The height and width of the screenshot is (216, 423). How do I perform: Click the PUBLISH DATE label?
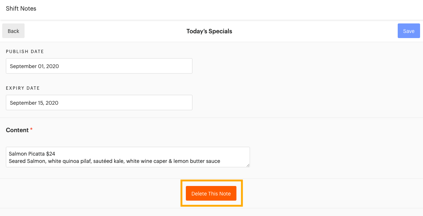pos(25,52)
